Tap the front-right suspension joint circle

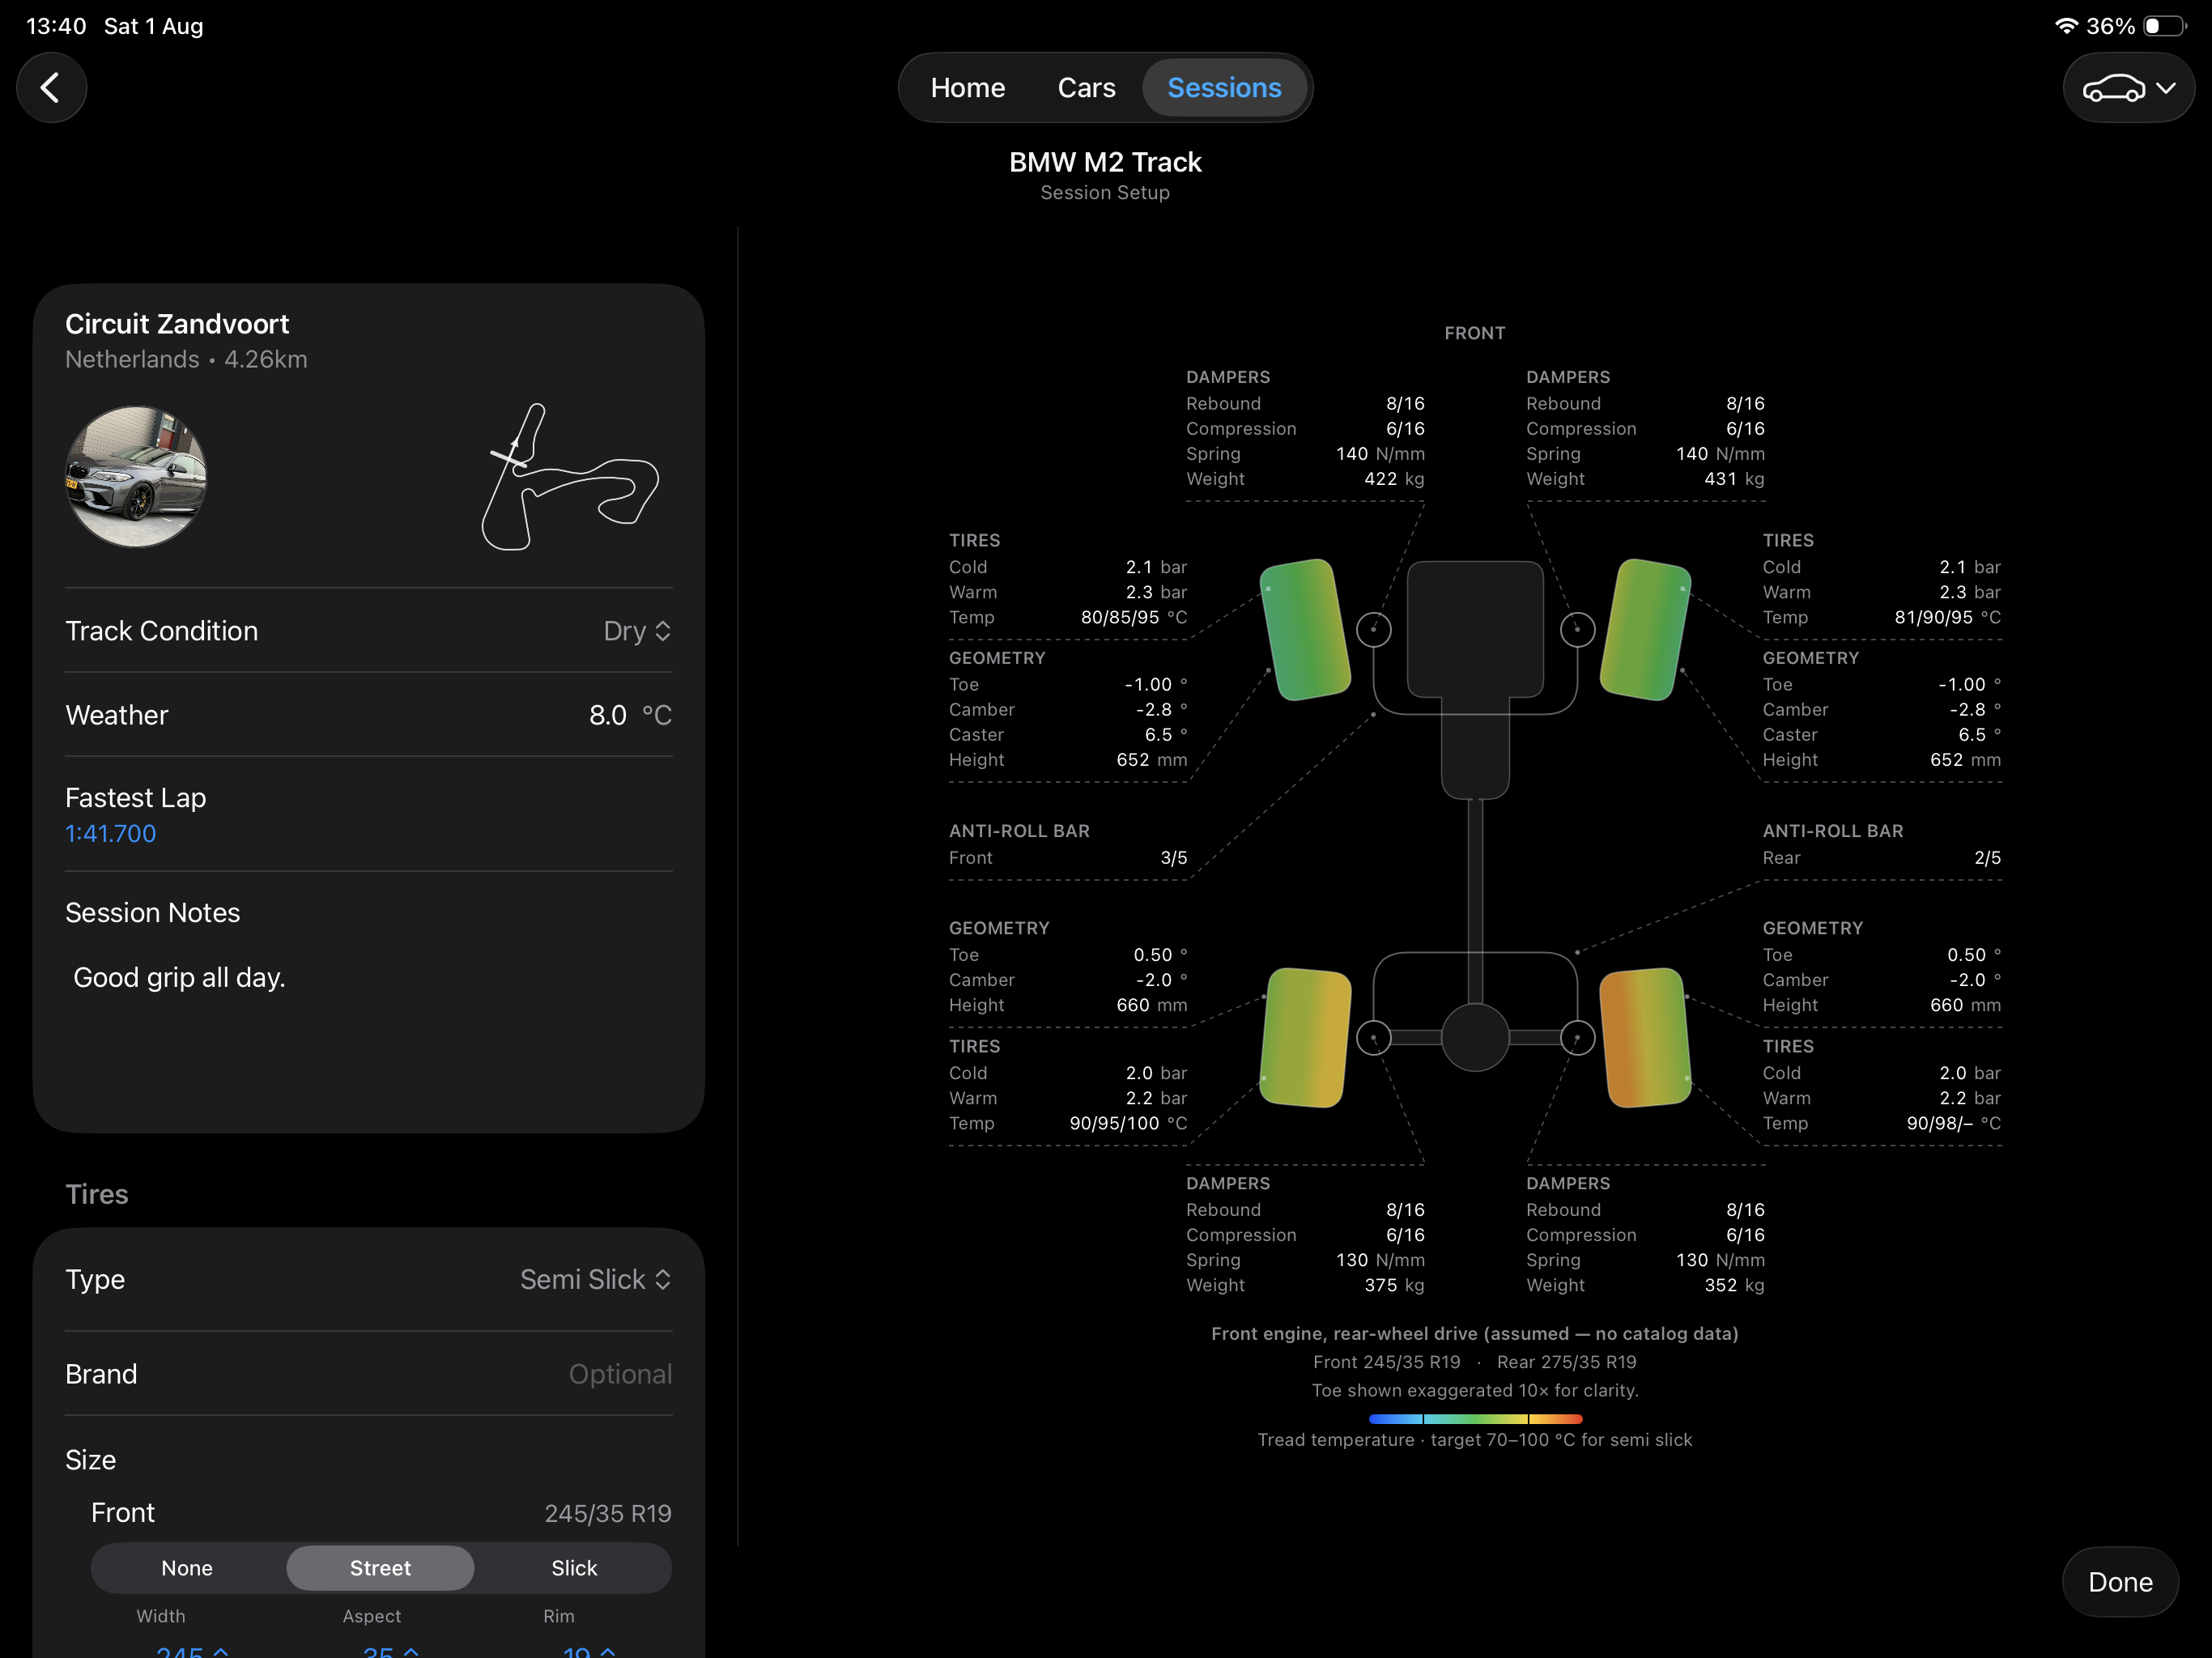[x=1577, y=630]
